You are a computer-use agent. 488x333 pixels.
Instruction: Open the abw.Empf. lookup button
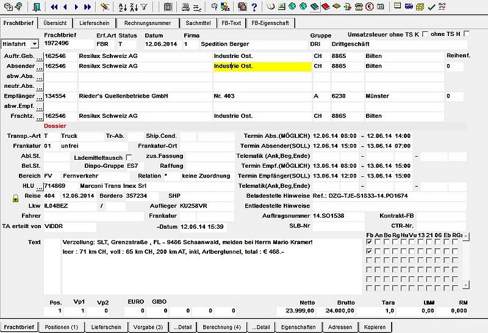(40, 107)
